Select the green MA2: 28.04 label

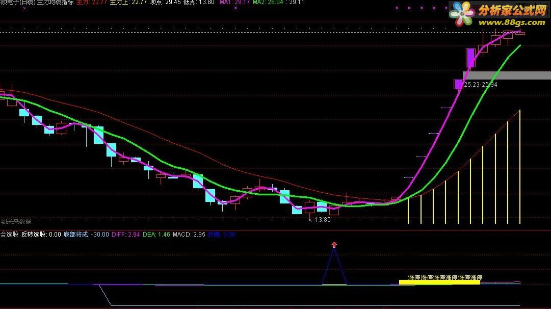pos(268,2)
